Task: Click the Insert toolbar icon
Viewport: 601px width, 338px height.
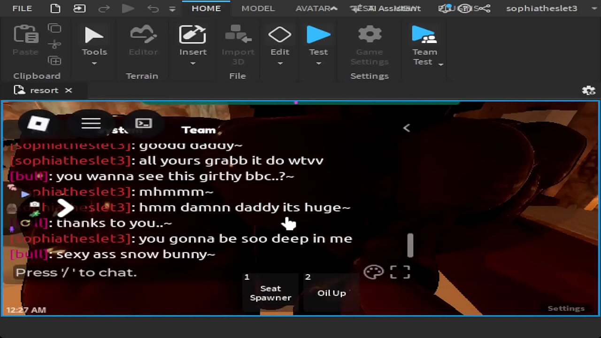Action: (x=193, y=36)
